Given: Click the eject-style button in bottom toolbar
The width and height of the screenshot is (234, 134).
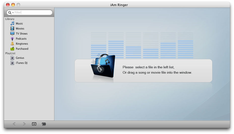Looking at the screenshot, I should 34,124.
